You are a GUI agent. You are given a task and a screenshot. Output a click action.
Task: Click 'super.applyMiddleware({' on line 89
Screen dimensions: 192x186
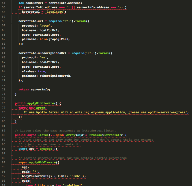pyautogui.click(x=39, y=162)
